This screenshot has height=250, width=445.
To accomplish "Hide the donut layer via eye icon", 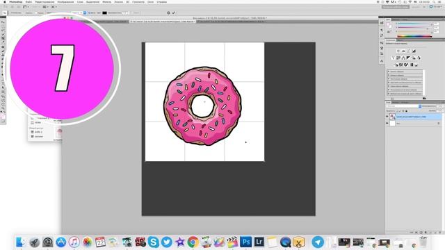I will click(387, 117).
